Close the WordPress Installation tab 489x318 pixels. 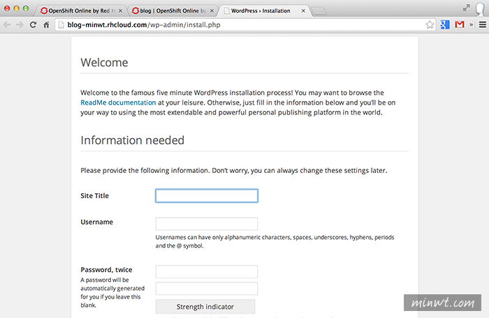(x=303, y=11)
